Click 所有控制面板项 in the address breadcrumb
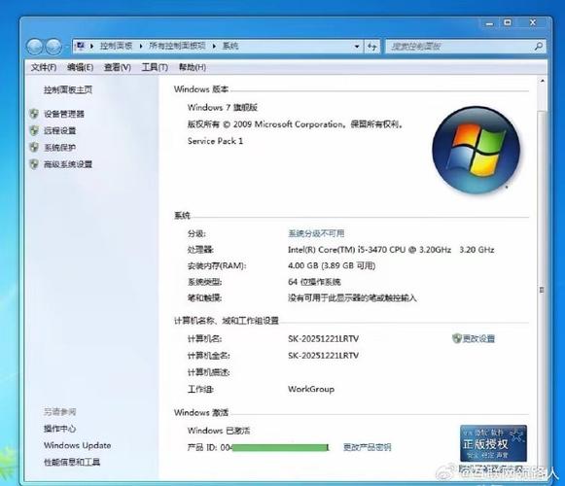565x486 pixels. [x=177, y=46]
